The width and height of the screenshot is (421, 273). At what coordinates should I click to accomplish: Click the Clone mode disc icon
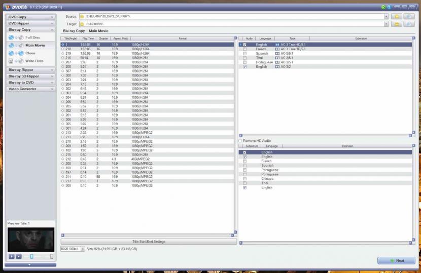pos(11,53)
